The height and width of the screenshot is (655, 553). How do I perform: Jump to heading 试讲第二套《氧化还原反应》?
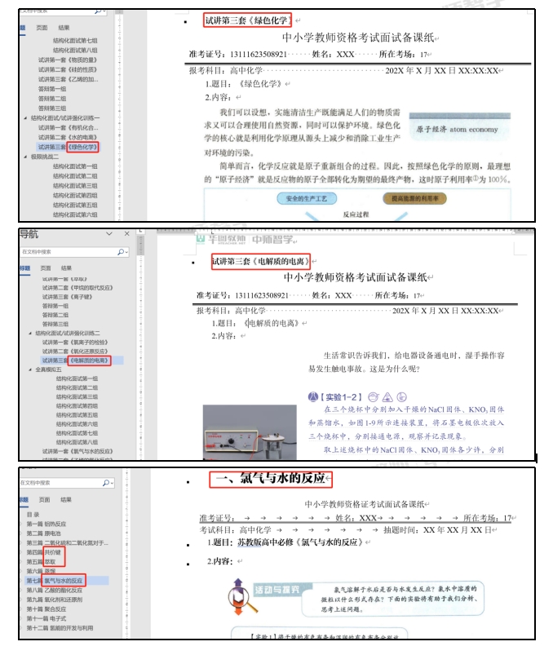pos(75,351)
